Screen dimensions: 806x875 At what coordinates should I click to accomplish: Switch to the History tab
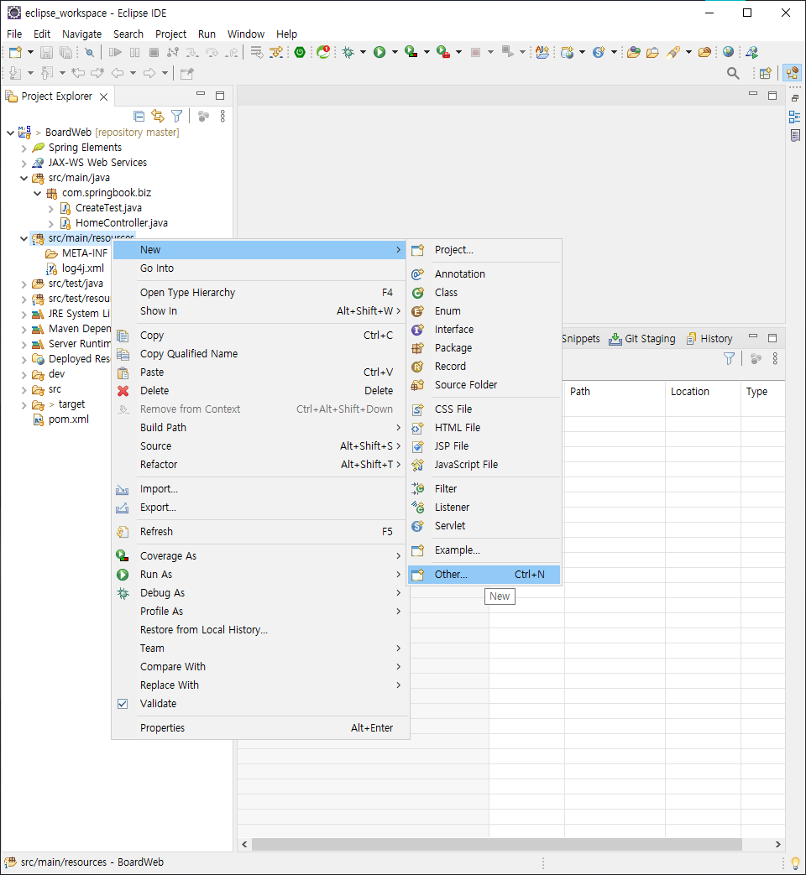709,339
